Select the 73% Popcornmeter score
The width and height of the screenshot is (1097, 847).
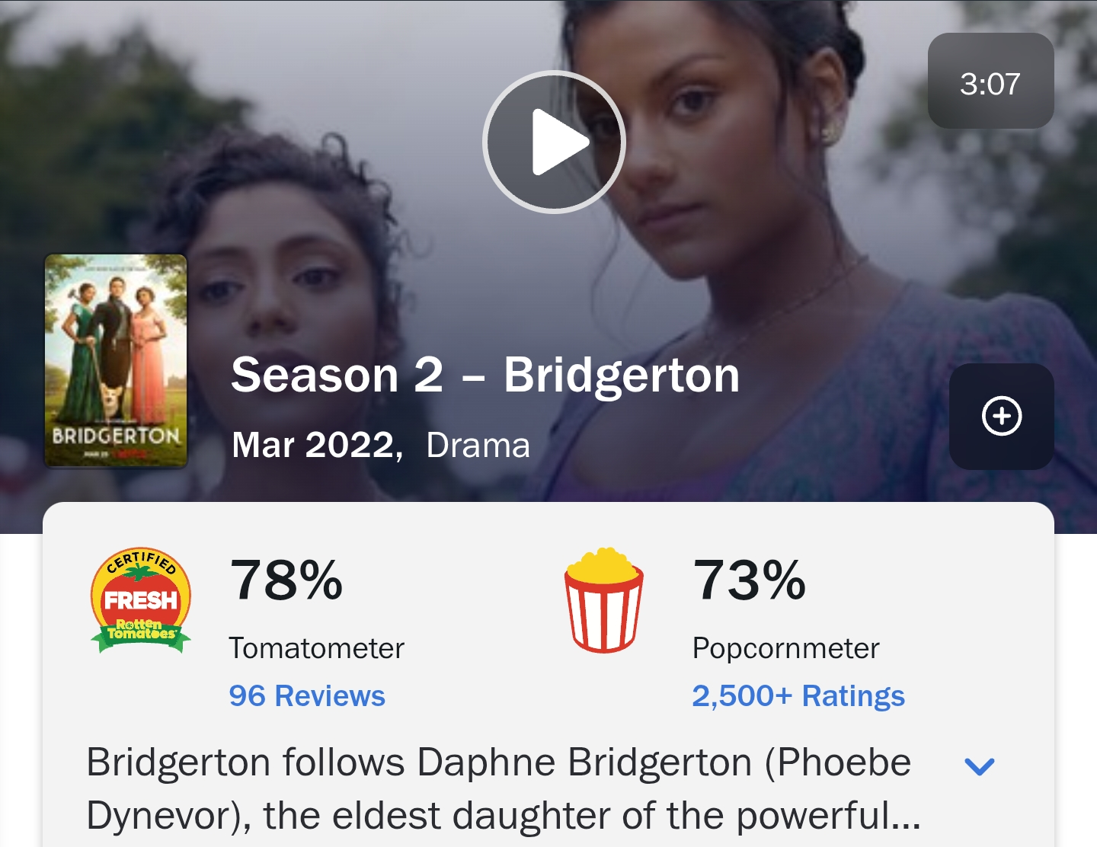click(x=750, y=580)
